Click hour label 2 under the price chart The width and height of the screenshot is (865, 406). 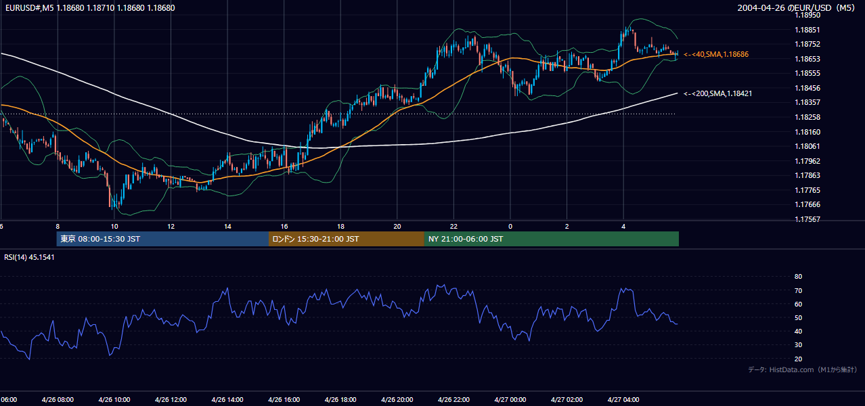[x=567, y=226]
